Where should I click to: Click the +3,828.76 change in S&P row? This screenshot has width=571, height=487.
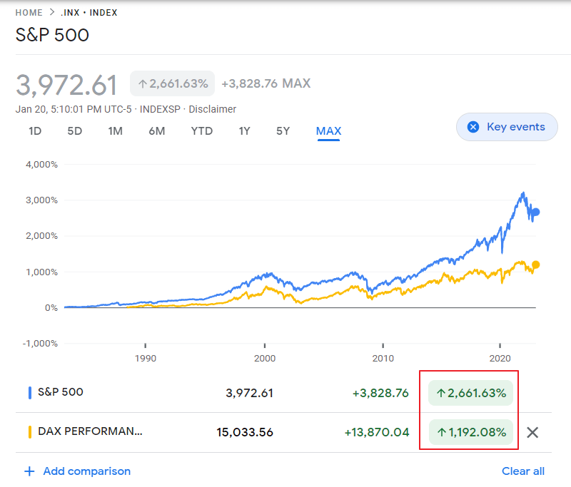pos(380,393)
